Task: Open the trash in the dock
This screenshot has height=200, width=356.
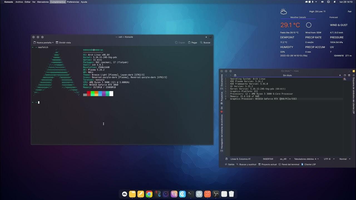Action: click(x=231, y=194)
